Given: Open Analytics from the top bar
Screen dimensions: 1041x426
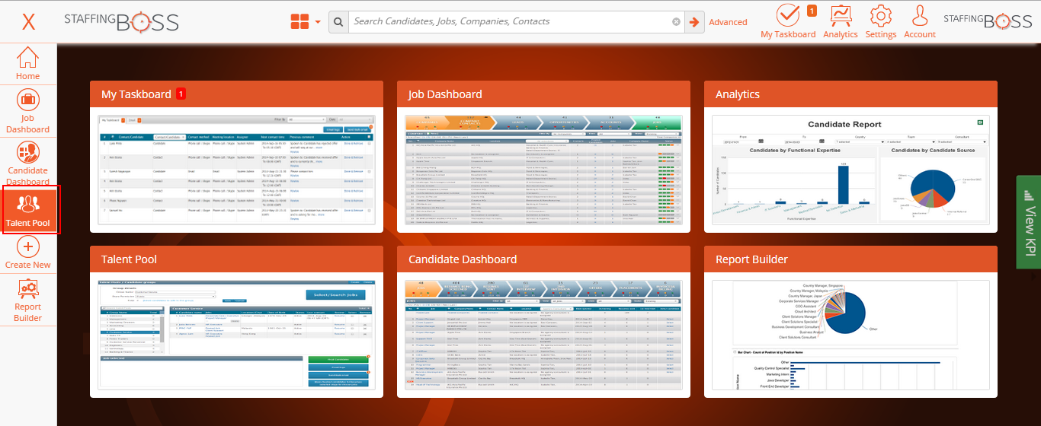Looking at the screenshot, I should click(841, 21).
